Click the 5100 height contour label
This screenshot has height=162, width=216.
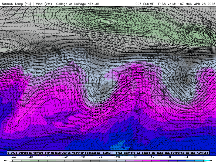pos(205,42)
